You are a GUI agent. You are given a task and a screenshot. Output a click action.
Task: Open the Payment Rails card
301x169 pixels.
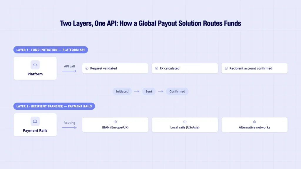pyautogui.click(x=35, y=125)
